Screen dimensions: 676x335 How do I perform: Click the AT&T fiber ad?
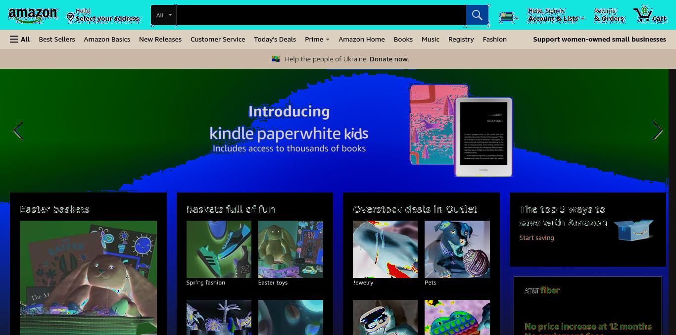[x=588, y=306]
